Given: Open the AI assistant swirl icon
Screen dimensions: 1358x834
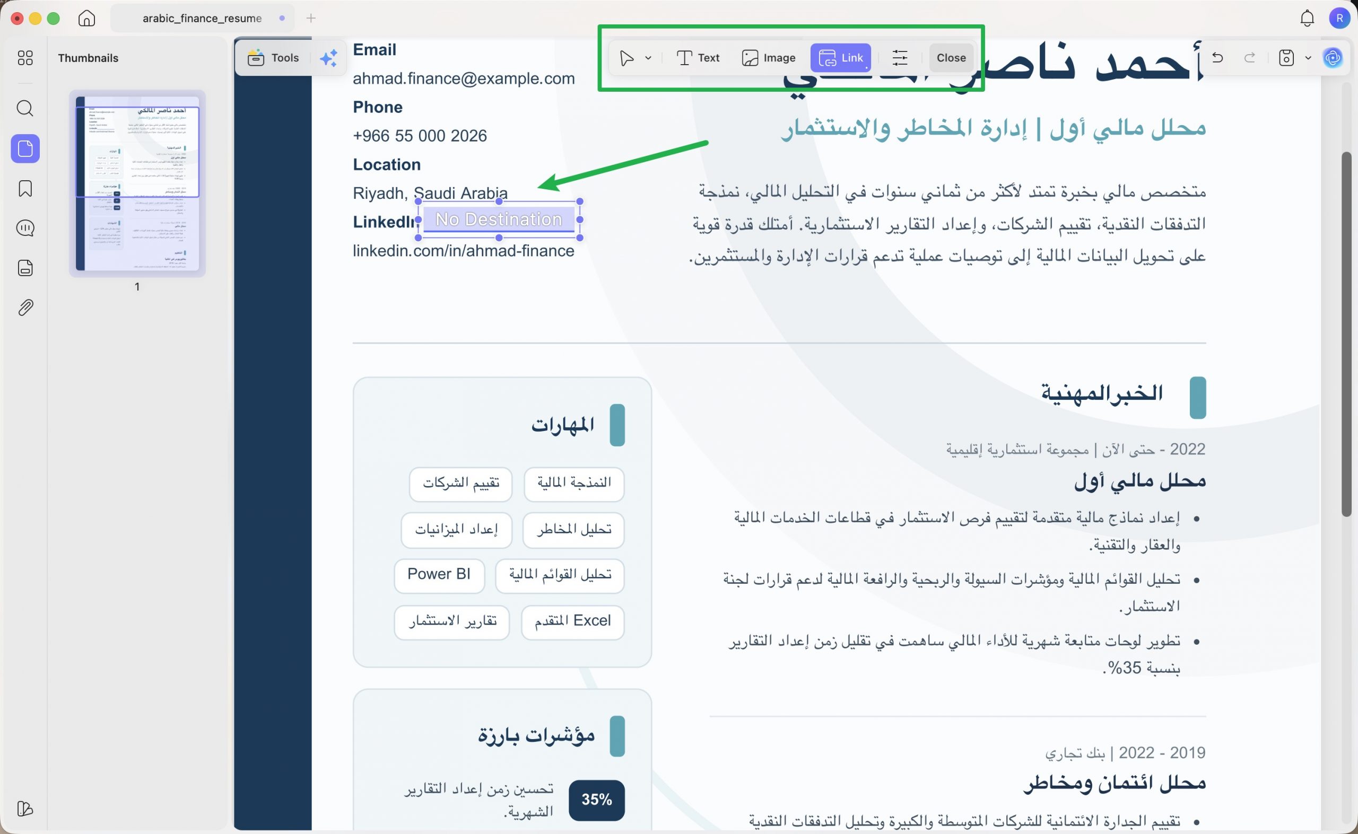Looking at the screenshot, I should (x=1333, y=58).
